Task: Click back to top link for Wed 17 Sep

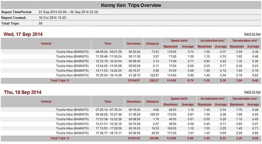Action: (252, 34)
